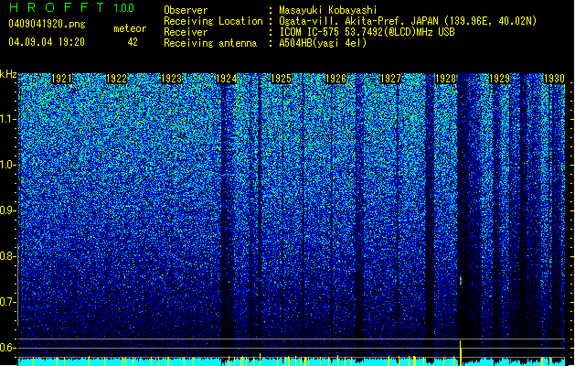
Task: Click the meteor count value 42
Action: tap(133, 42)
